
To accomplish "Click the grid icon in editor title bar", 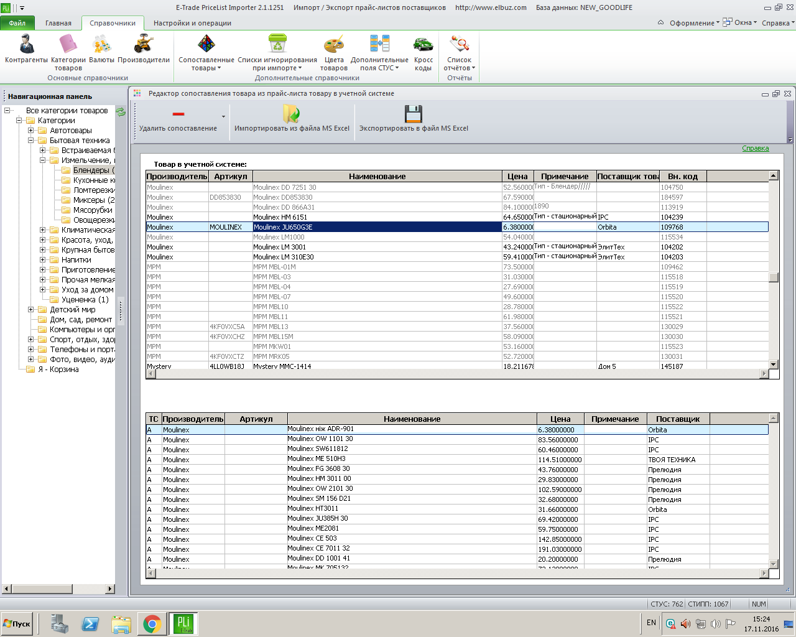I will (137, 93).
